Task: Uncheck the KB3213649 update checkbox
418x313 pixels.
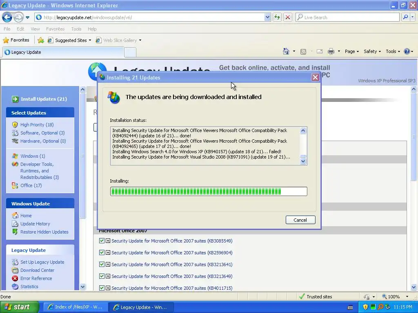Action: 102,276
